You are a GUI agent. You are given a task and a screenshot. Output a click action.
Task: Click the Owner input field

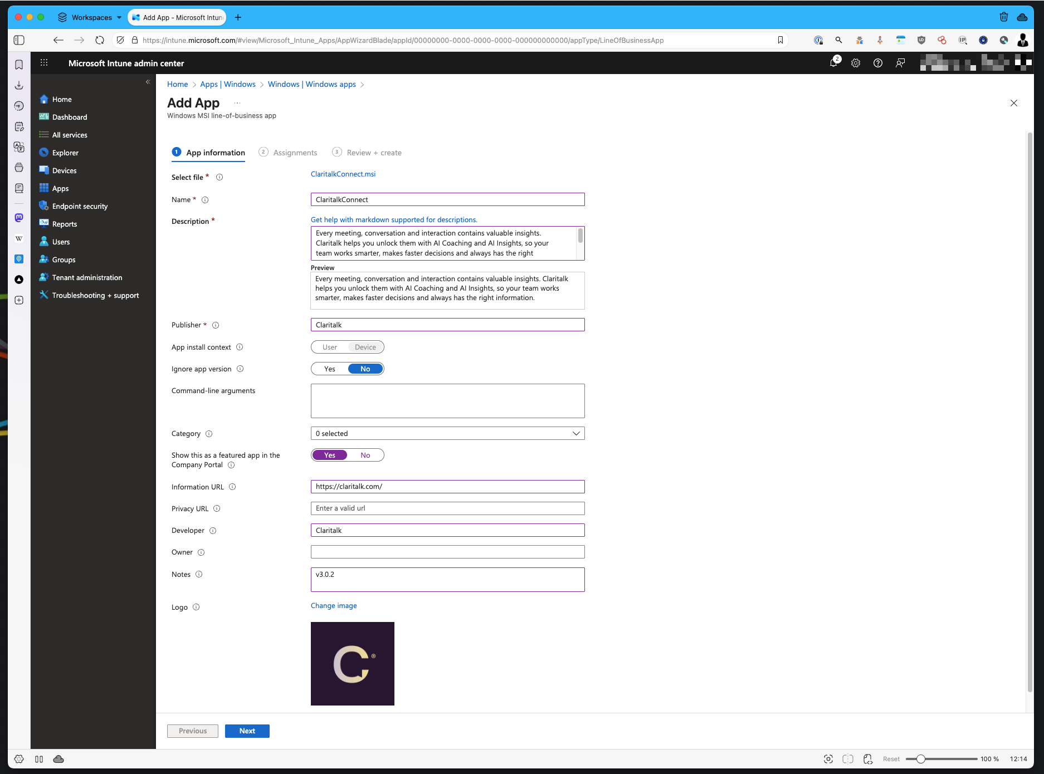click(447, 552)
